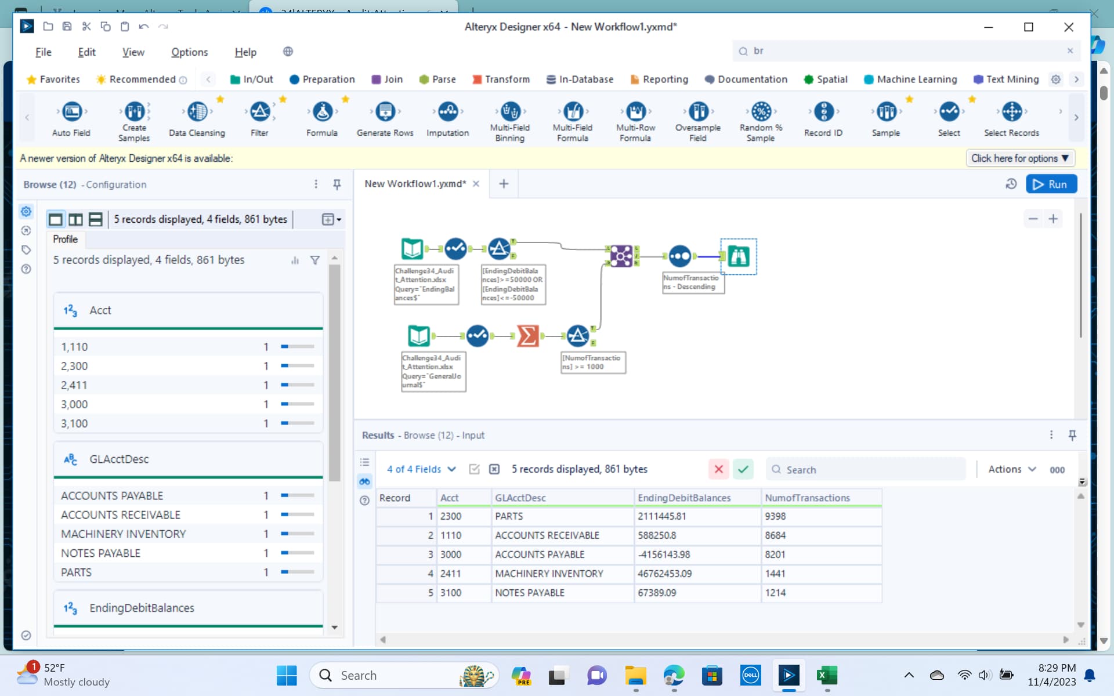Select the Auto Field tool

[71, 119]
